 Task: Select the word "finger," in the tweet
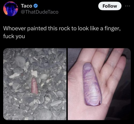[x=113, y=29]
